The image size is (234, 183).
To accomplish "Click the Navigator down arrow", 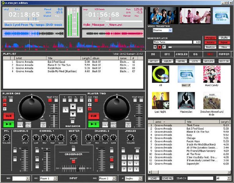I will pos(73,114).
